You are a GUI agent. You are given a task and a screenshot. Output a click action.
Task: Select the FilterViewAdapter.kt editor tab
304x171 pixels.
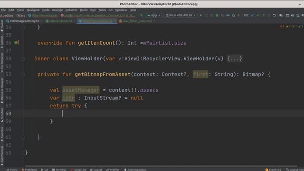coord(97,21)
